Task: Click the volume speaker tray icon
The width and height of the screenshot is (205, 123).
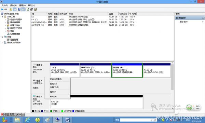Action: [182, 120]
